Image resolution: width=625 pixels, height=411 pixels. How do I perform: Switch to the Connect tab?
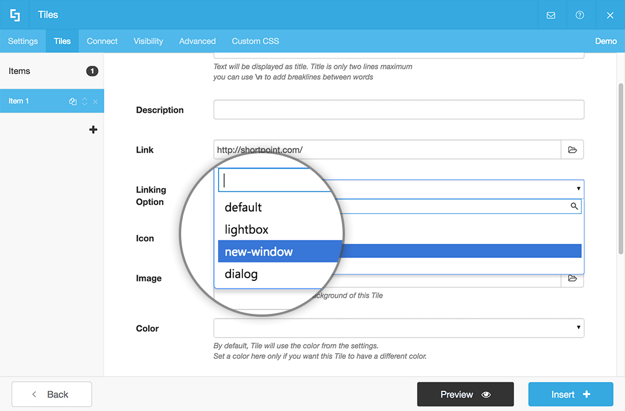pyautogui.click(x=102, y=41)
